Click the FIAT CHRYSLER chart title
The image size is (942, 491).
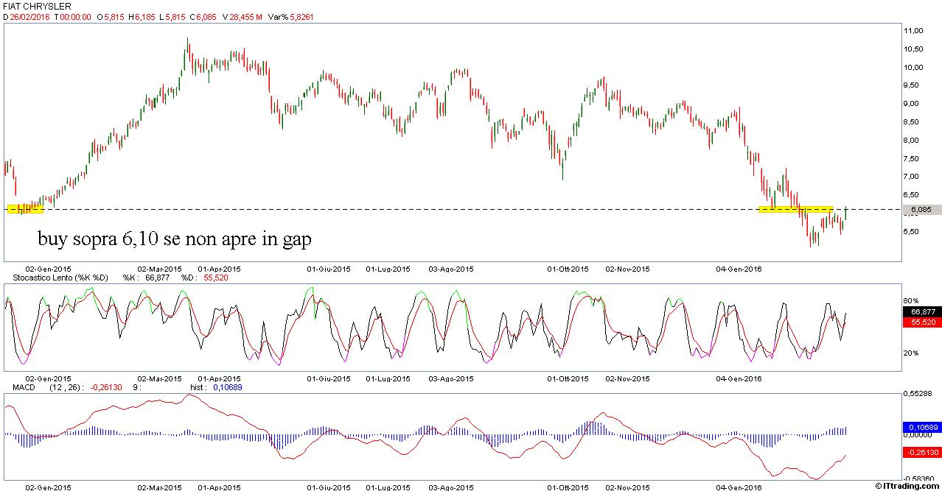[x=37, y=6]
